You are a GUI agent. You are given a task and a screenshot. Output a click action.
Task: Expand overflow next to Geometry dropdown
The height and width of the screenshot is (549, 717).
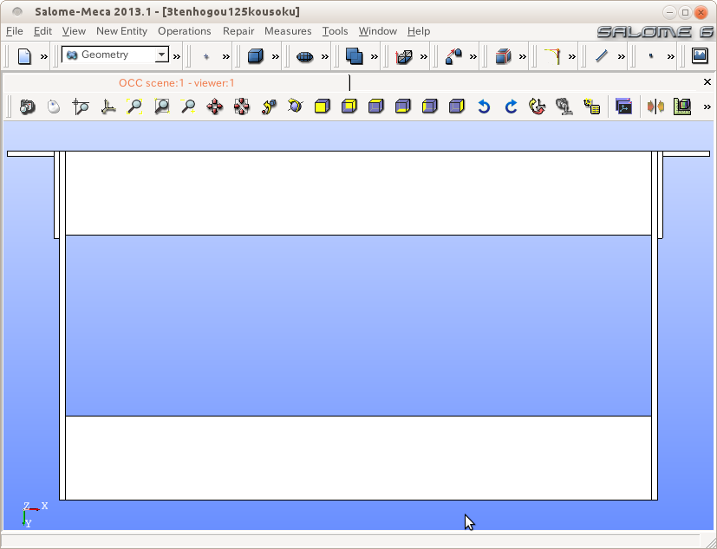pyautogui.click(x=177, y=56)
